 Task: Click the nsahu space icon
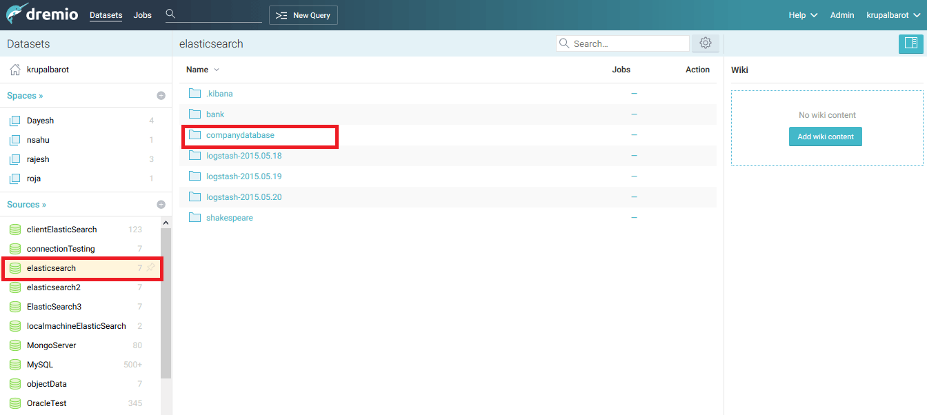pos(14,140)
